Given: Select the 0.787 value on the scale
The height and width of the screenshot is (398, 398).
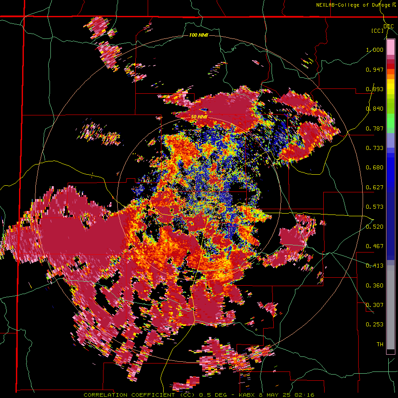Looking at the screenshot, I should tap(375, 128).
